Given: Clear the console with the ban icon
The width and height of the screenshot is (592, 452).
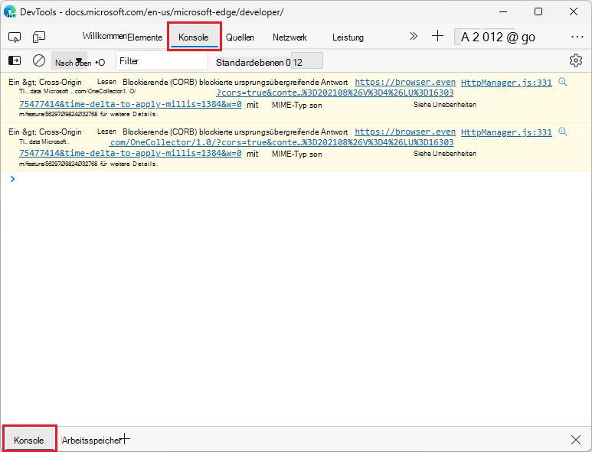Looking at the screenshot, I should coord(39,60).
